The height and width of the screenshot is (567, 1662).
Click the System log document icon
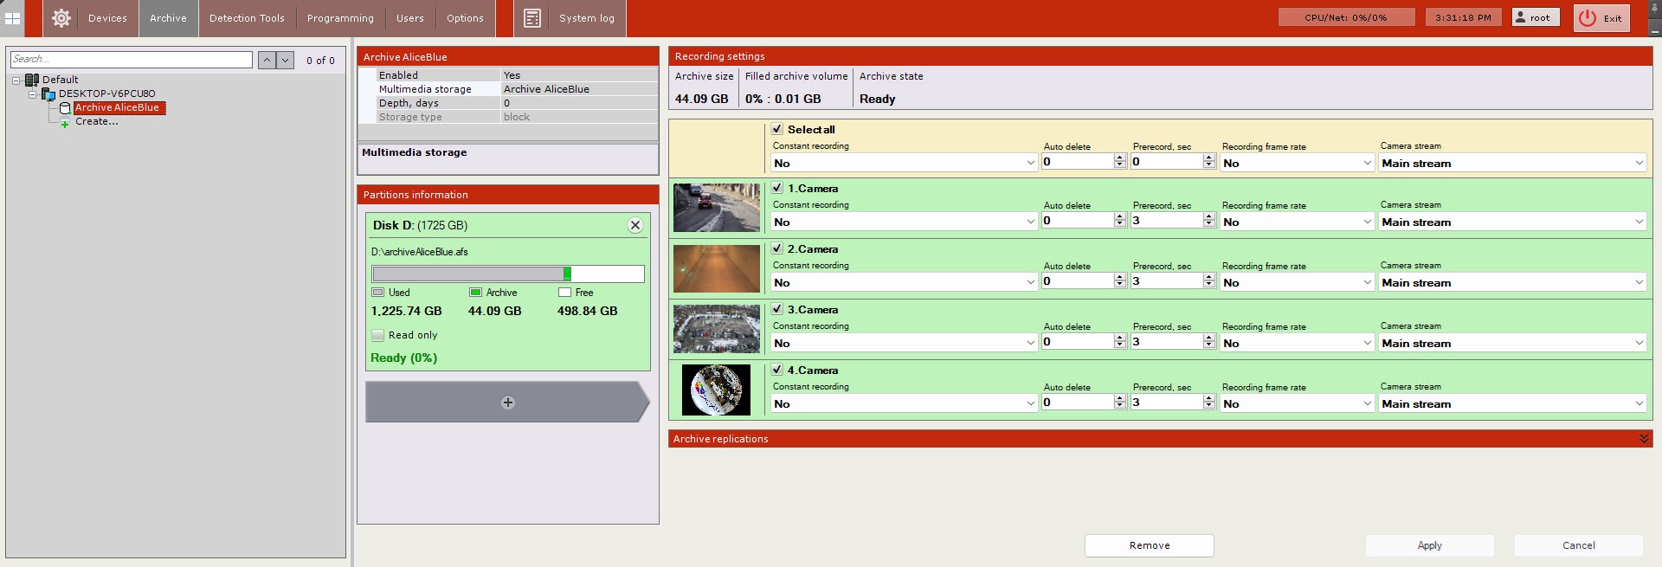tap(532, 18)
